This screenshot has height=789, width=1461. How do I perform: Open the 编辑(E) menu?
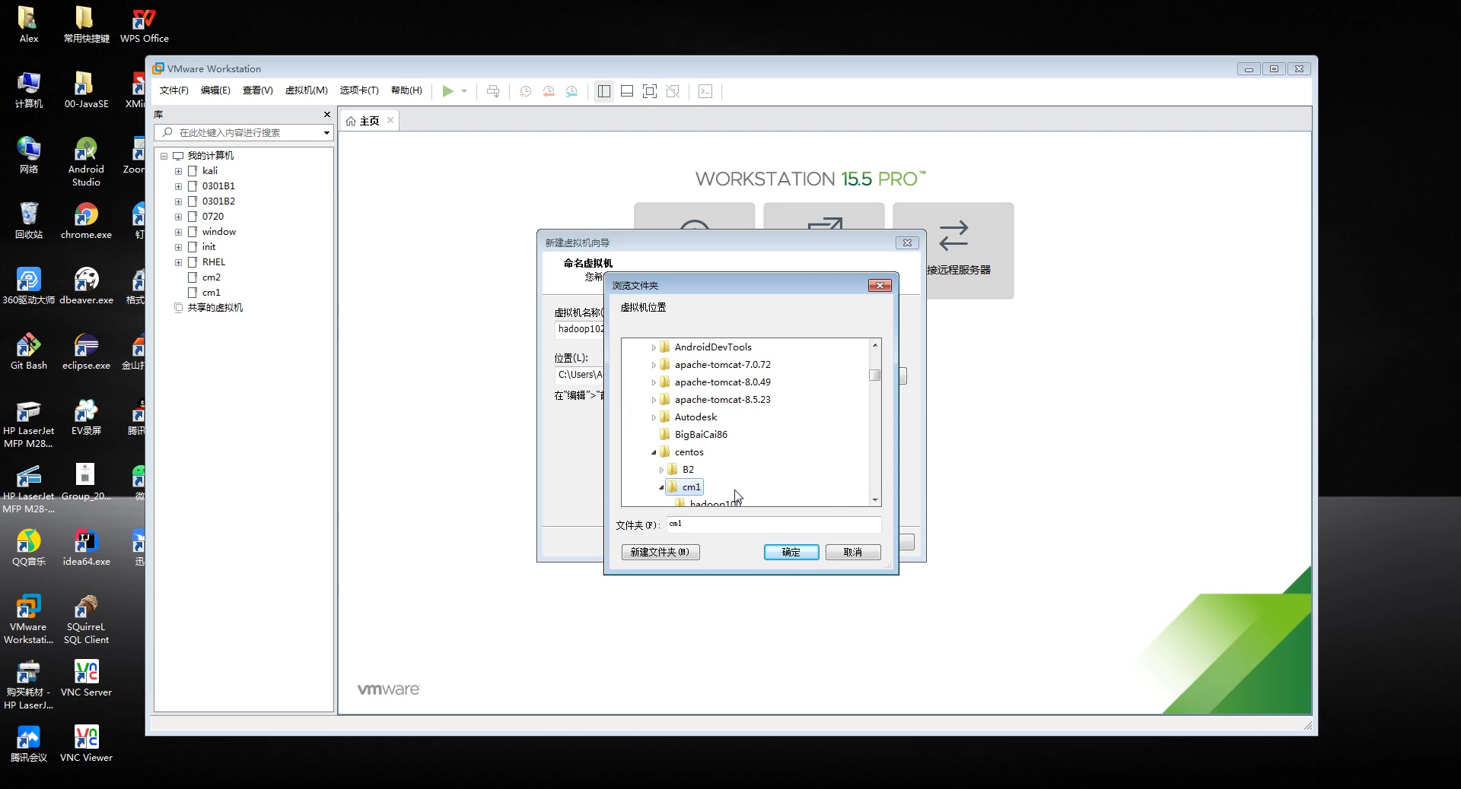[x=215, y=90]
